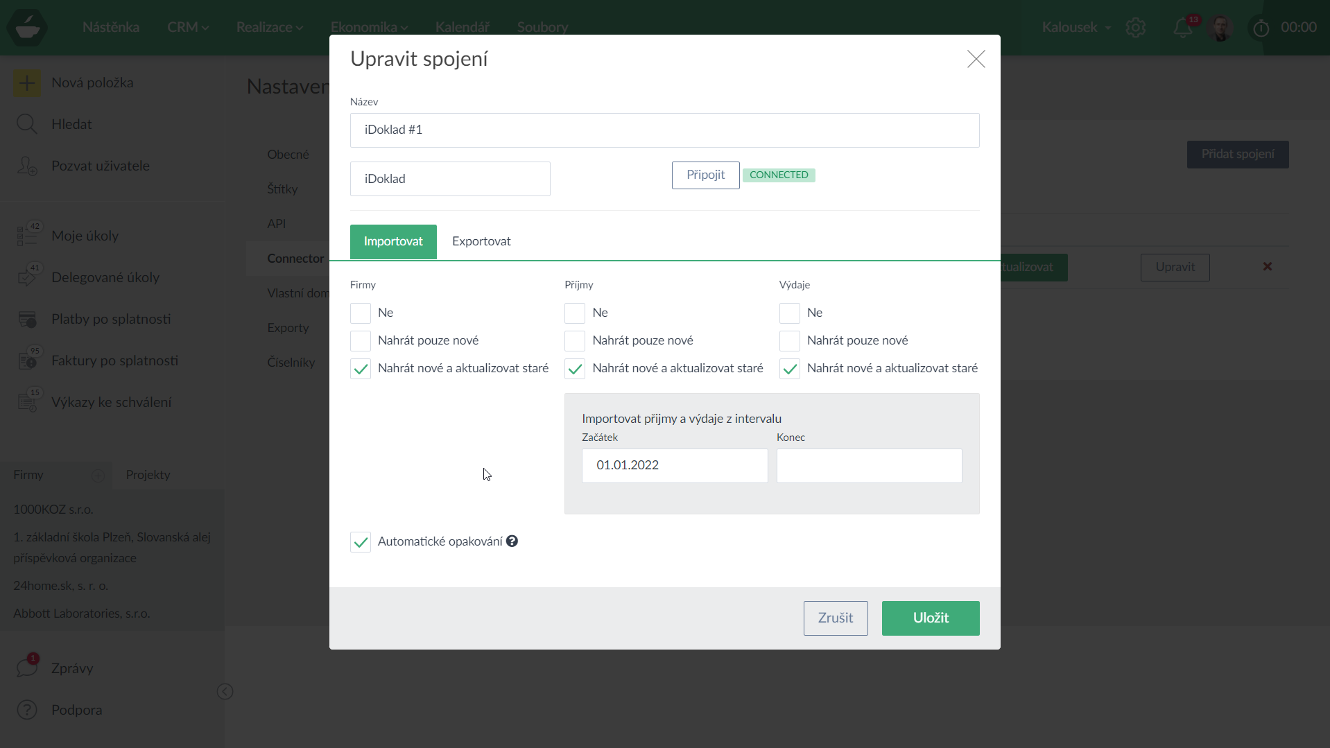Delete connection with red X icon
1330x748 pixels.
1267,267
